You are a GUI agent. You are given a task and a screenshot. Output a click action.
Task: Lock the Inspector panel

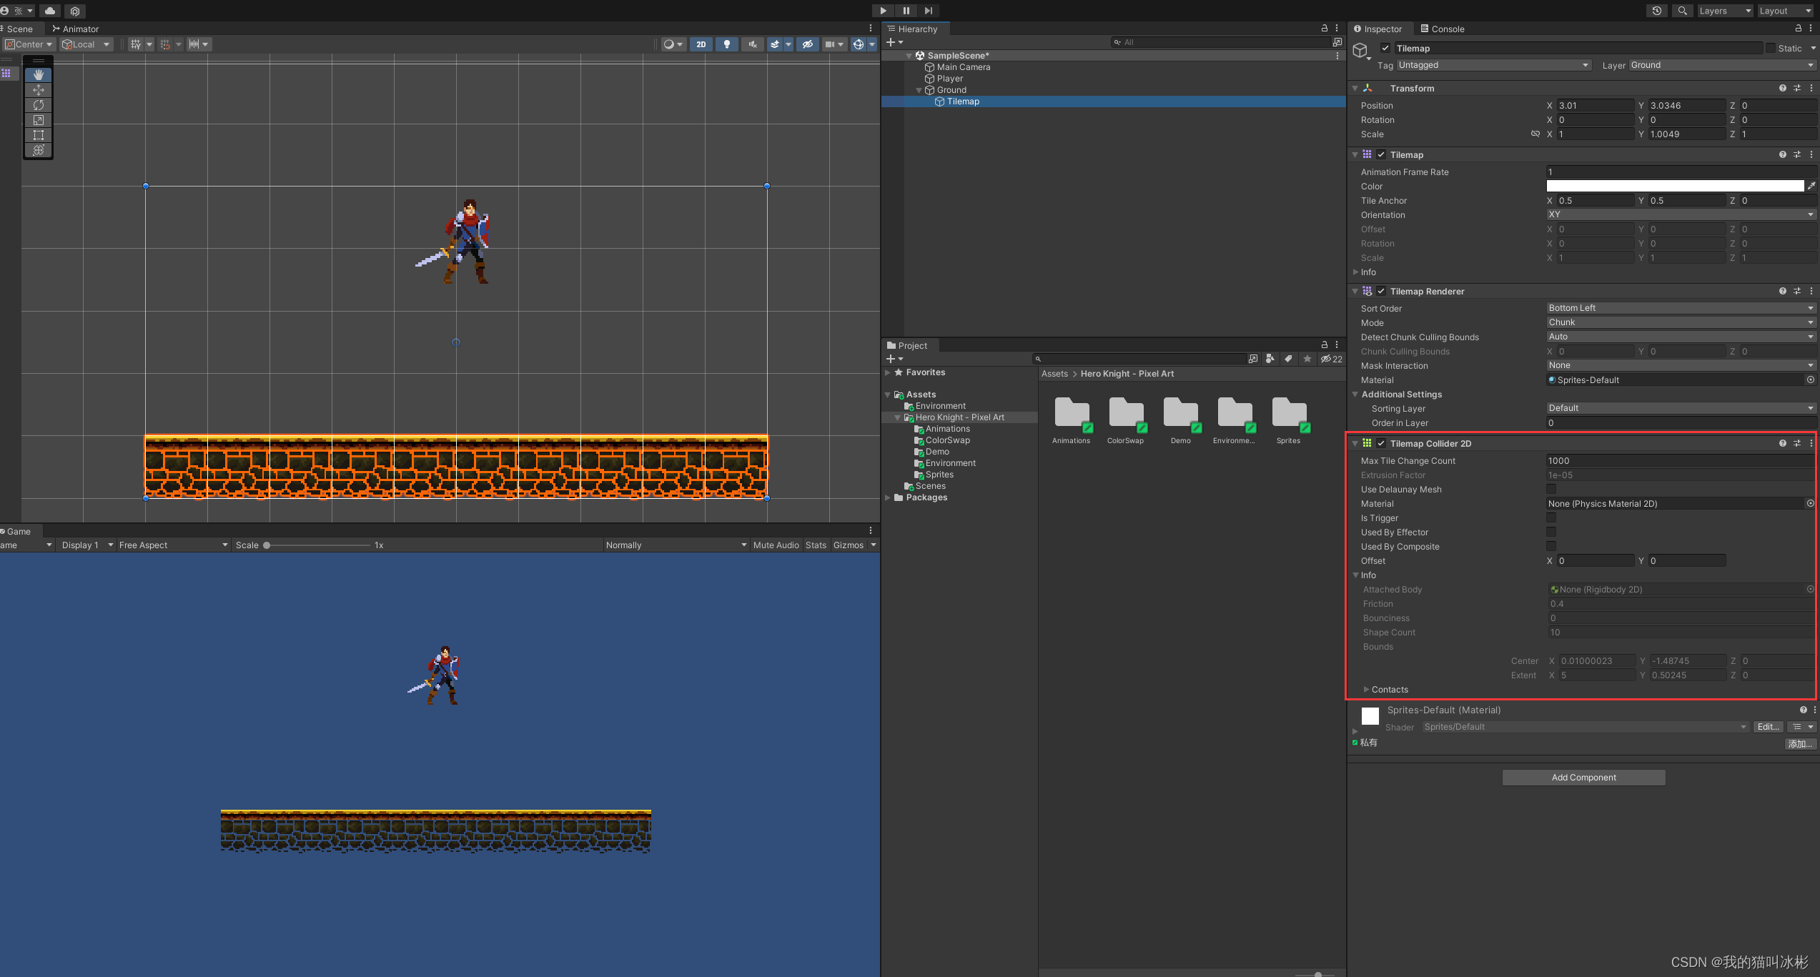[1798, 29]
